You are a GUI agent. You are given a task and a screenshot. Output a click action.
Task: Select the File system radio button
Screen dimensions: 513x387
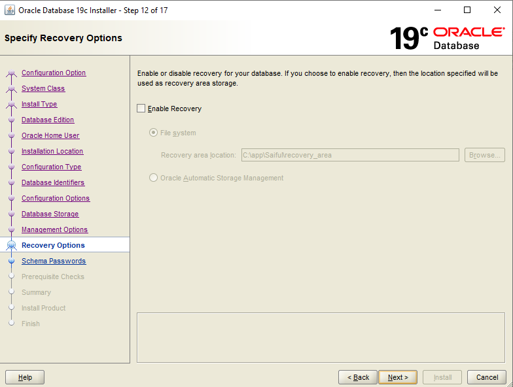coord(153,133)
